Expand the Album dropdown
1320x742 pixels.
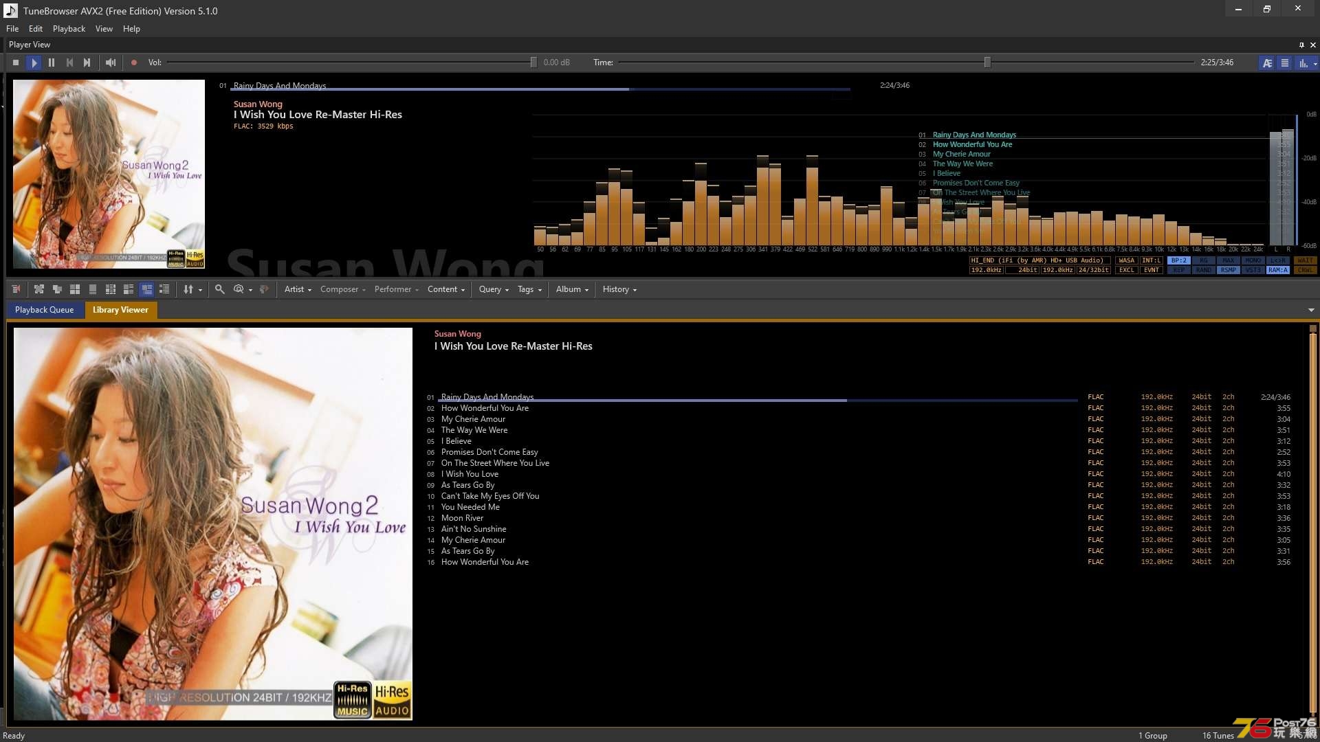tap(572, 289)
